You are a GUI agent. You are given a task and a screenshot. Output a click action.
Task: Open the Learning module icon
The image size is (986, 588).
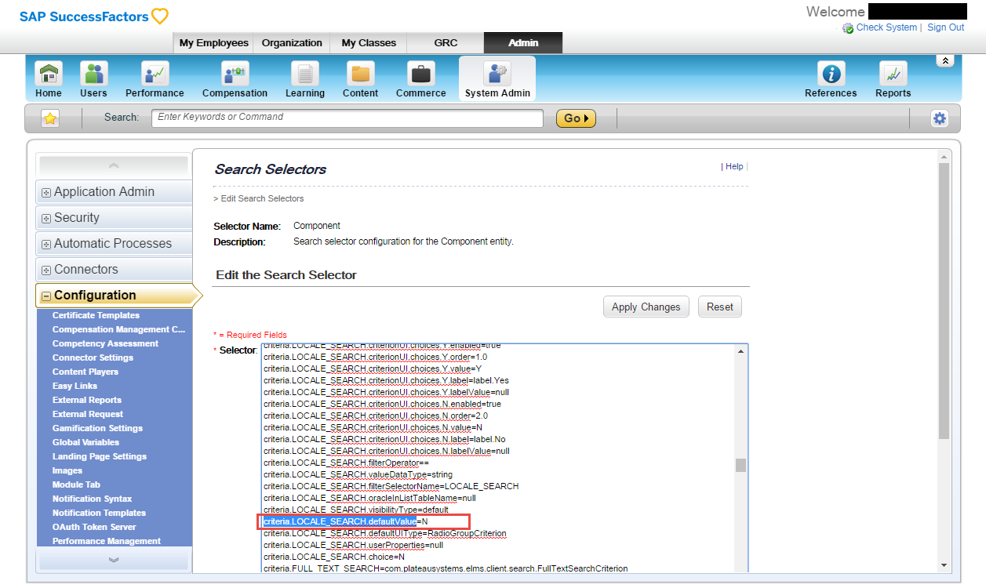(x=305, y=74)
